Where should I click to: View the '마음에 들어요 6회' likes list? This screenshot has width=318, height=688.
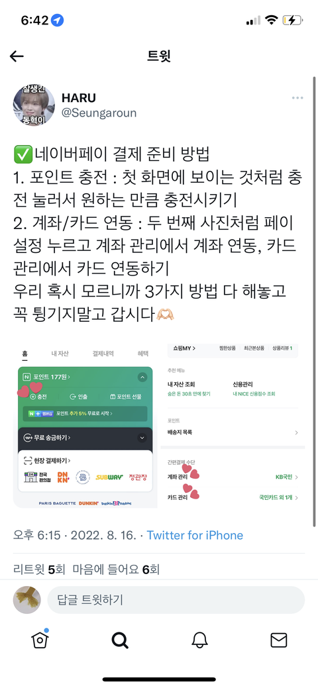pyautogui.click(x=116, y=569)
